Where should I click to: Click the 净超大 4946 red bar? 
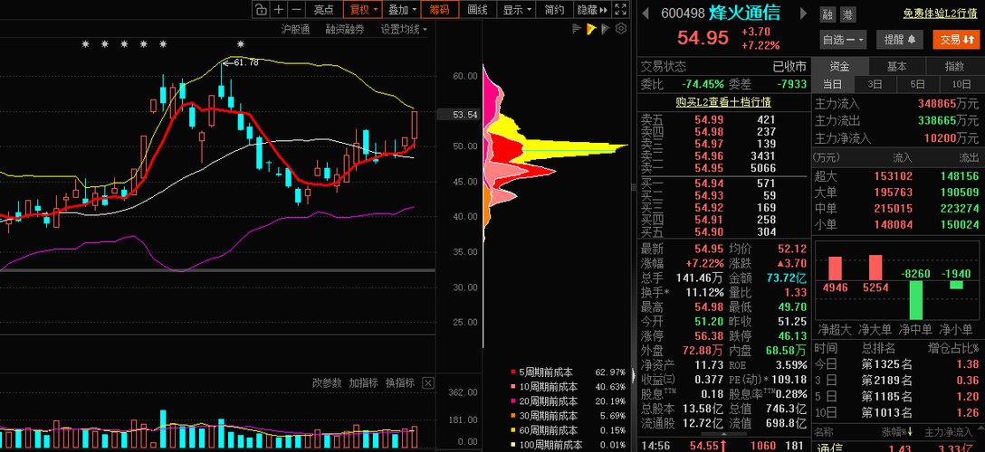(x=835, y=268)
